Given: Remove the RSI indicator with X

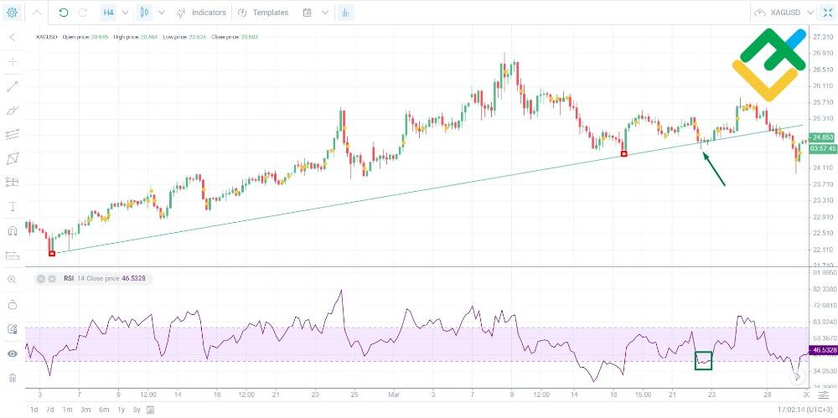Looking at the screenshot, I should coord(41,278).
